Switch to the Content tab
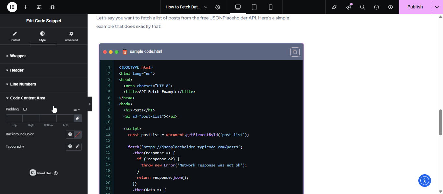Image resolution: width=443 pixels, height=194 pixels. click(15, 36)
